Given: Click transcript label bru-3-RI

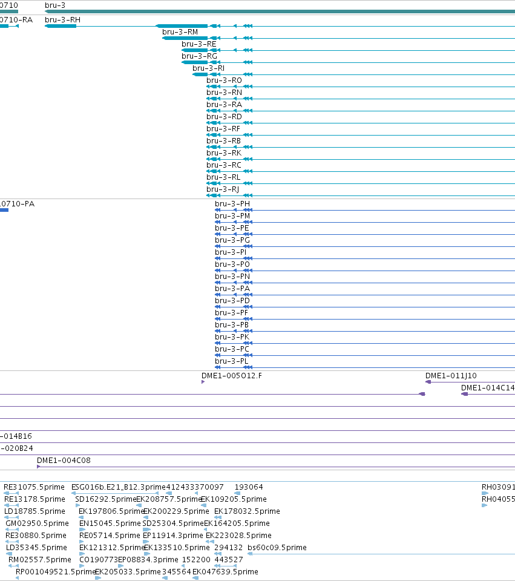Looking at the screenshot, I should 209,68.
